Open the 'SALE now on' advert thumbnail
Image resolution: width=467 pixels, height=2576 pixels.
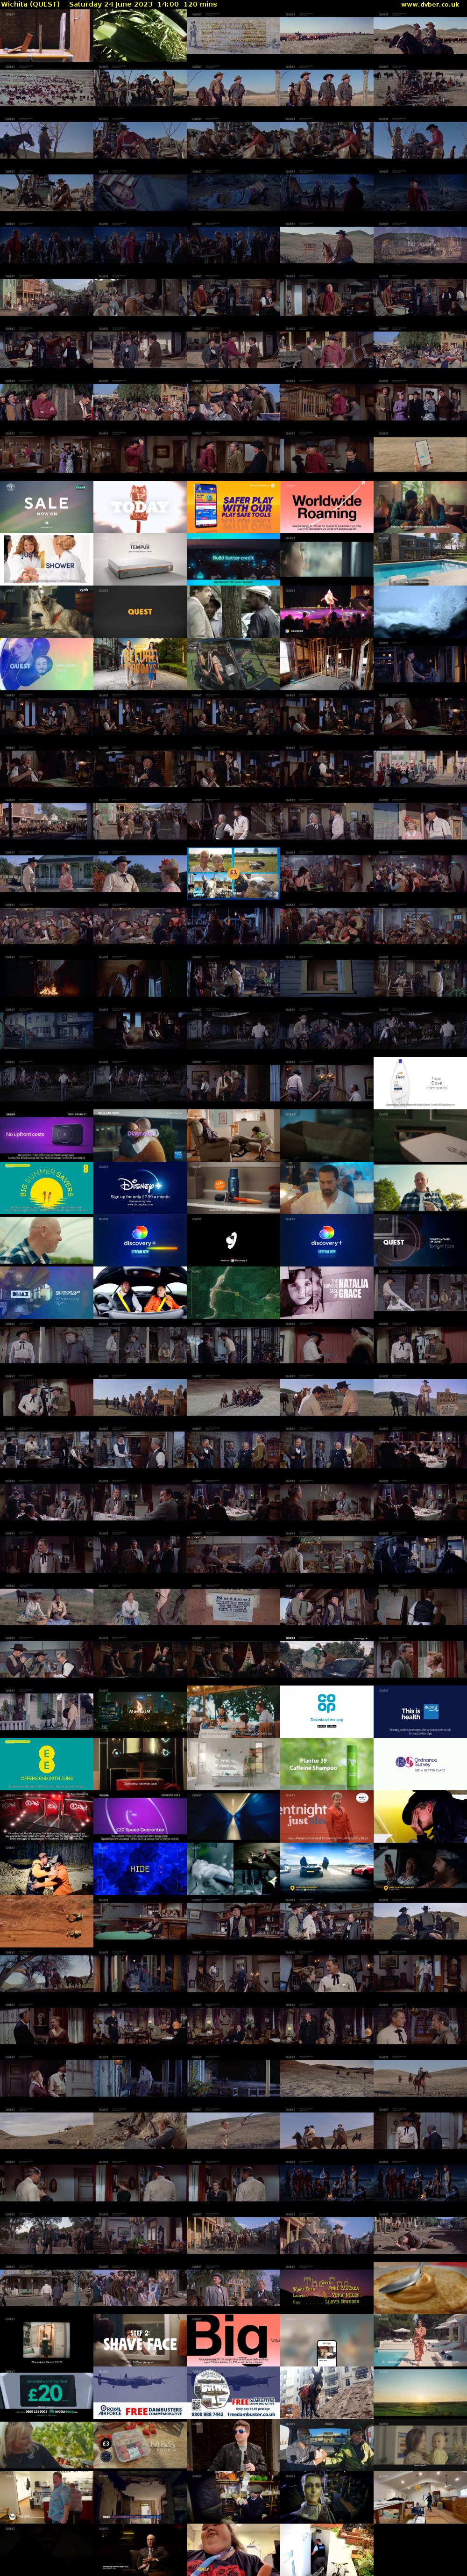(x=47, y=506)
